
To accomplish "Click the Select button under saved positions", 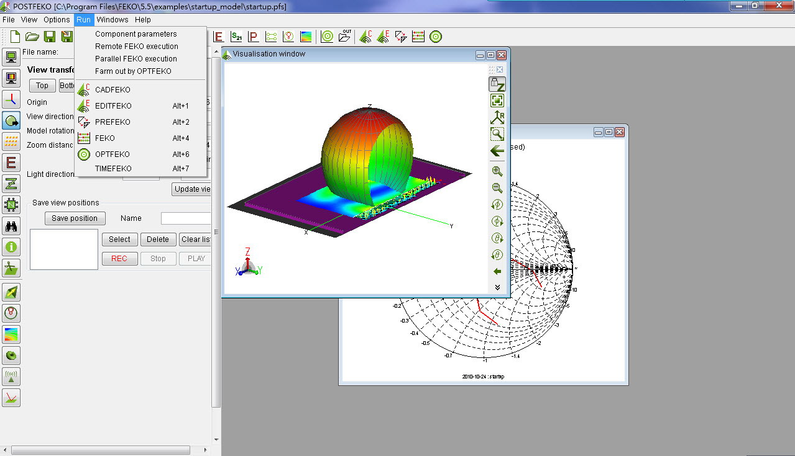I will click(x=119, y=239).
